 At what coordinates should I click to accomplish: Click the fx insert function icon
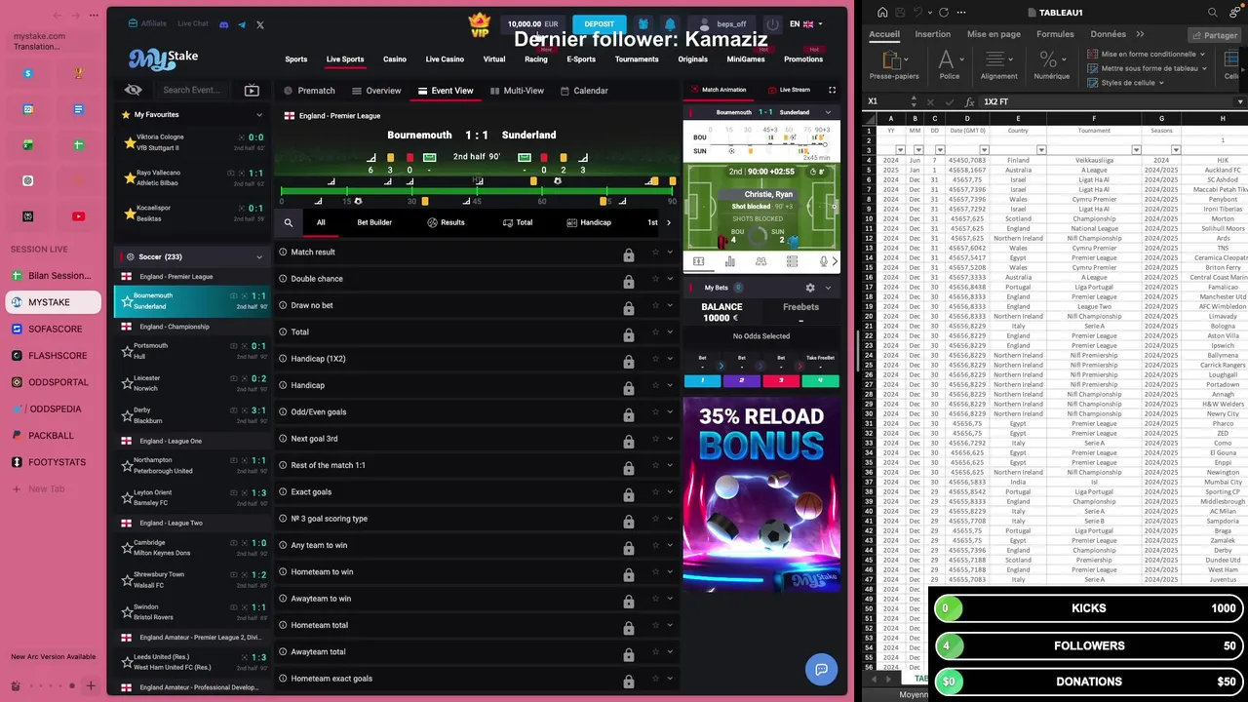(x=969, y=101)
